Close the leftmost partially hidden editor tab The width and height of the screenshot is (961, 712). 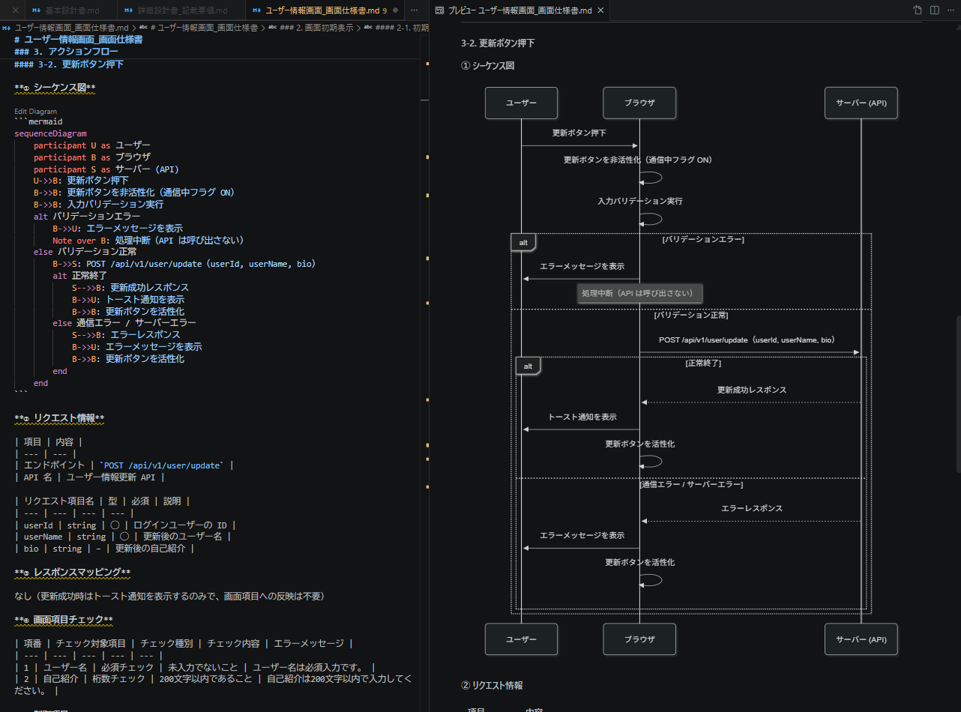14,10
